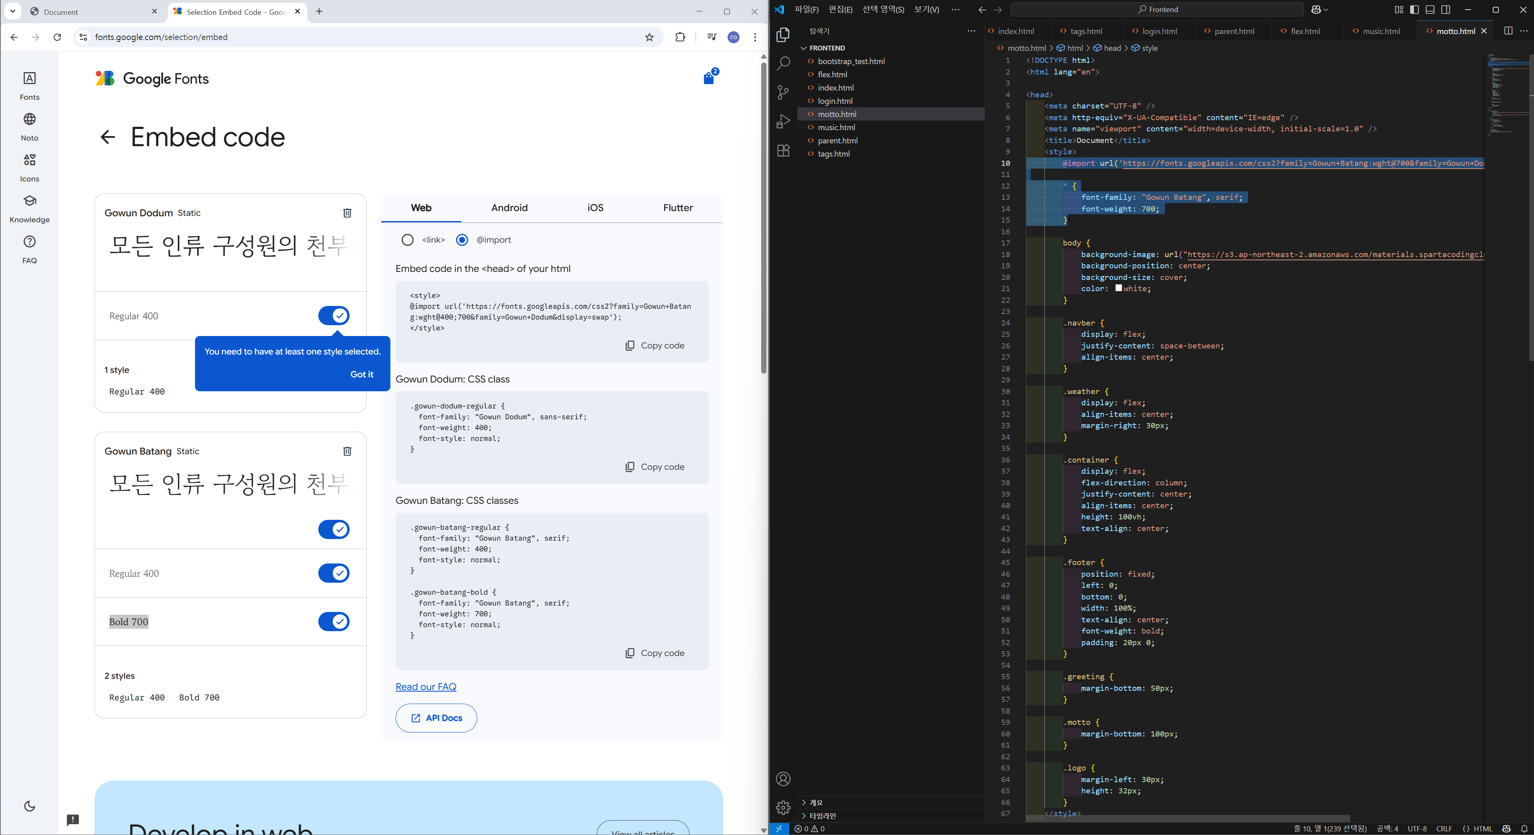Open the Icons section in Google Fonts sidebar
Screen dimensions: 1534x835
pyautogui.click(x=29, y=168)
